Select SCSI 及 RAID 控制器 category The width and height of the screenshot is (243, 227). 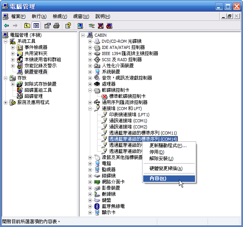pos(121,60)
